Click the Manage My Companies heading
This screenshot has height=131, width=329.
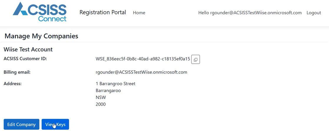tap(41, 36)
